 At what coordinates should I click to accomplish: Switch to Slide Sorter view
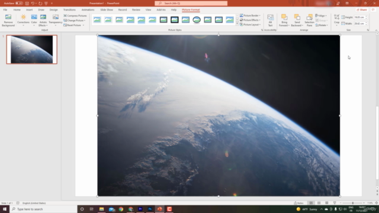point(319,203)
